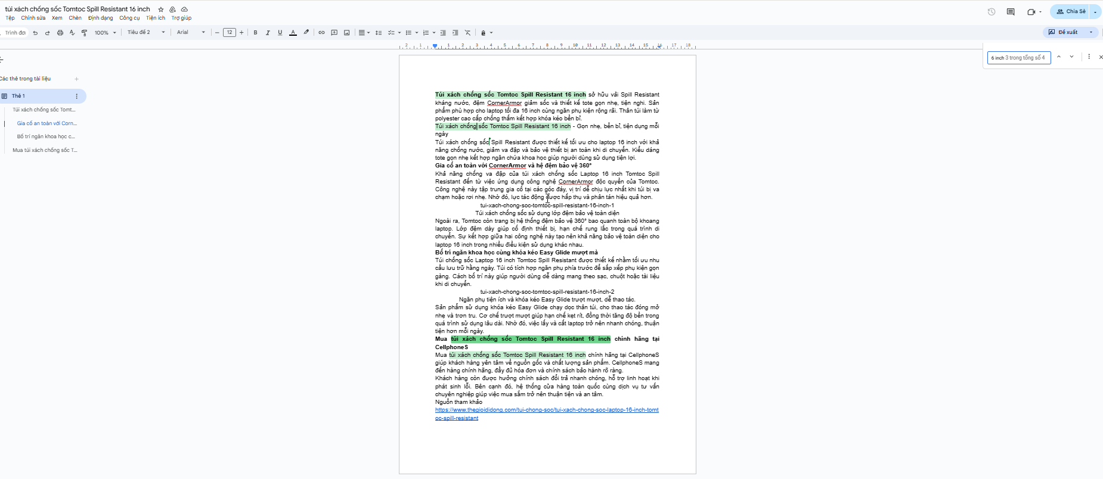Open line and paragraph spacing options
The height and width of the screenshot is (479, 1103).
379,33
